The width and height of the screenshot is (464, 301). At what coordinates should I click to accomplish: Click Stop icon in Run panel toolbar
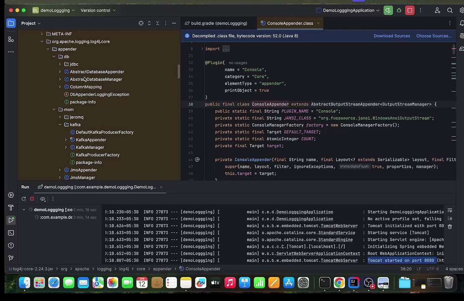coord(32,199)
